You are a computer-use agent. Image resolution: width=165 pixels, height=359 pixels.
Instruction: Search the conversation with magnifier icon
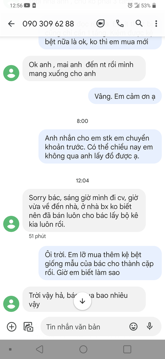139,23
